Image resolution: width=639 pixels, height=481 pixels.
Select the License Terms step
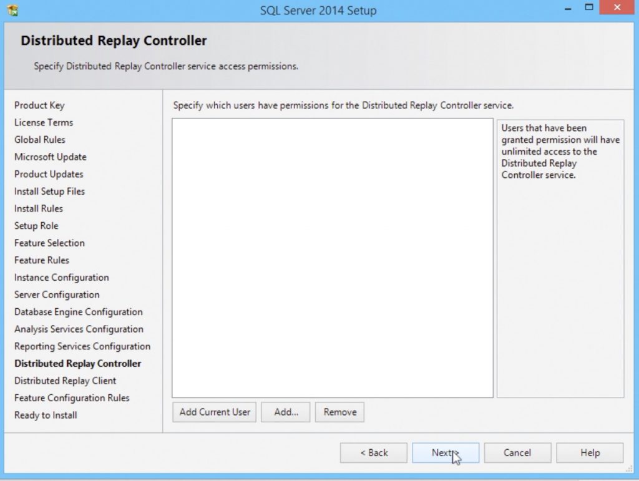pos(44,123)
